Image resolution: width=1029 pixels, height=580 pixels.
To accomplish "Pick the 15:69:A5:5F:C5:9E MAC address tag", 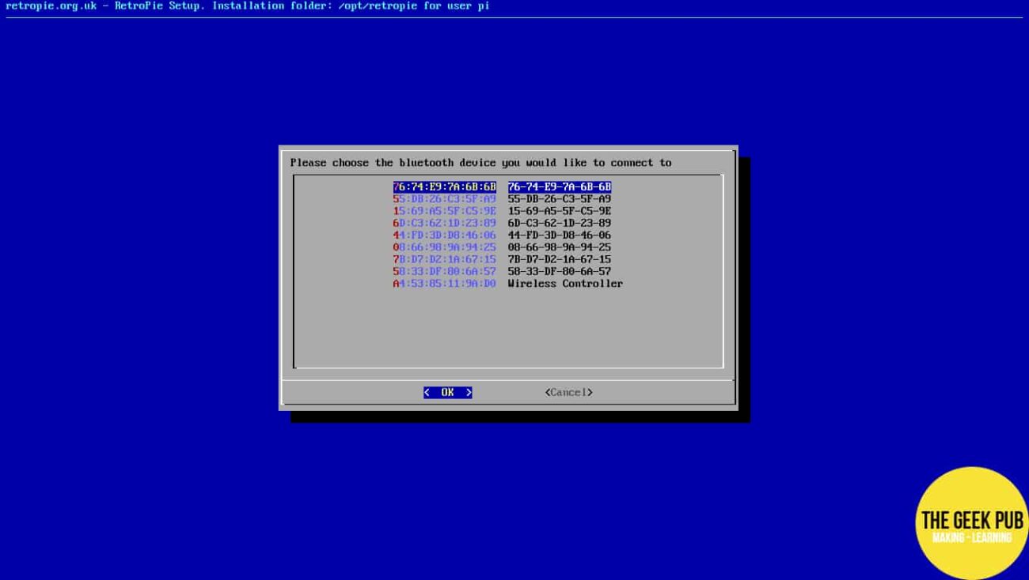I will 444,211.
